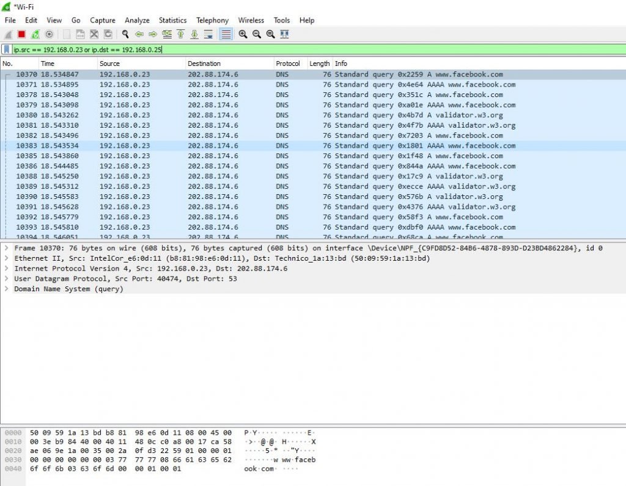The image size is (626, 486).
Task: Expand Internet Protocol Version 4 section
Action: point(6,268)
